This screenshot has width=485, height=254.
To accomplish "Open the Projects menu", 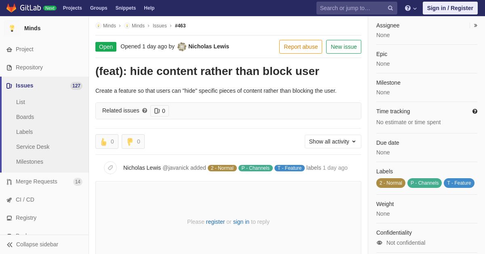I will [72, 8].
